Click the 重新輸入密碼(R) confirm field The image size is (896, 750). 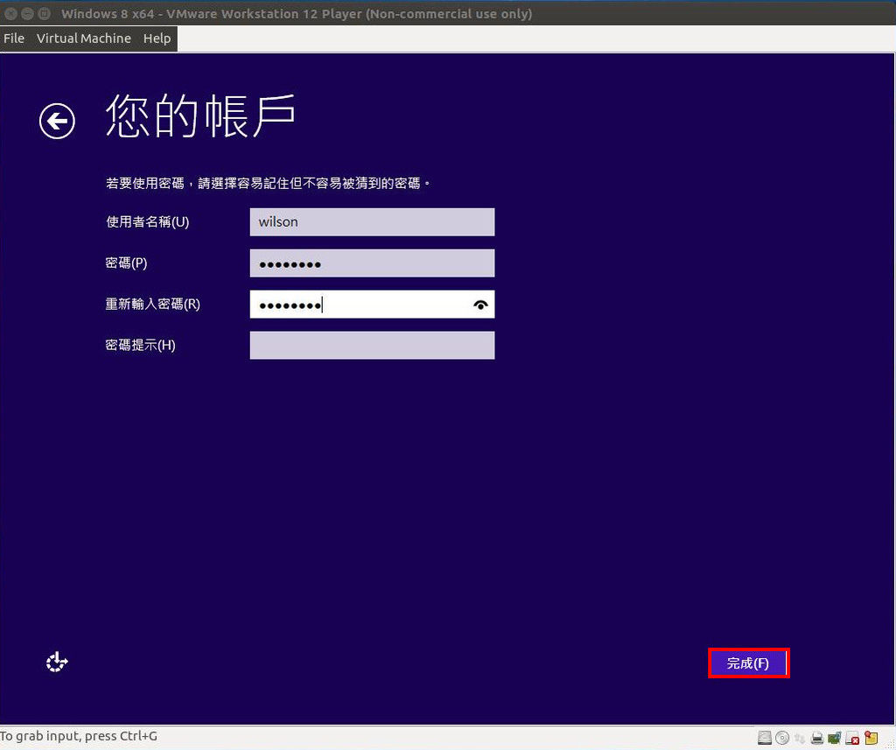click(371, 304)
